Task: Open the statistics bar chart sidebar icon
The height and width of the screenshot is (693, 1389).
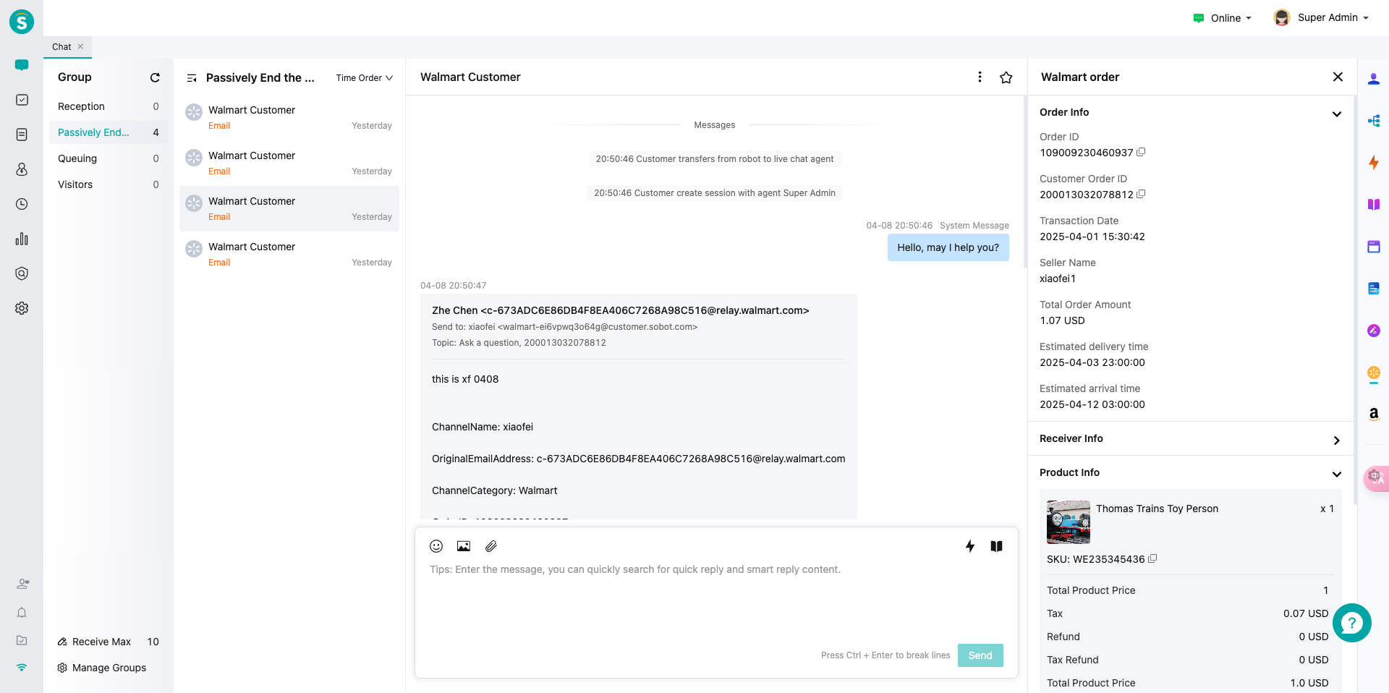Action: [x=22, y=239]
